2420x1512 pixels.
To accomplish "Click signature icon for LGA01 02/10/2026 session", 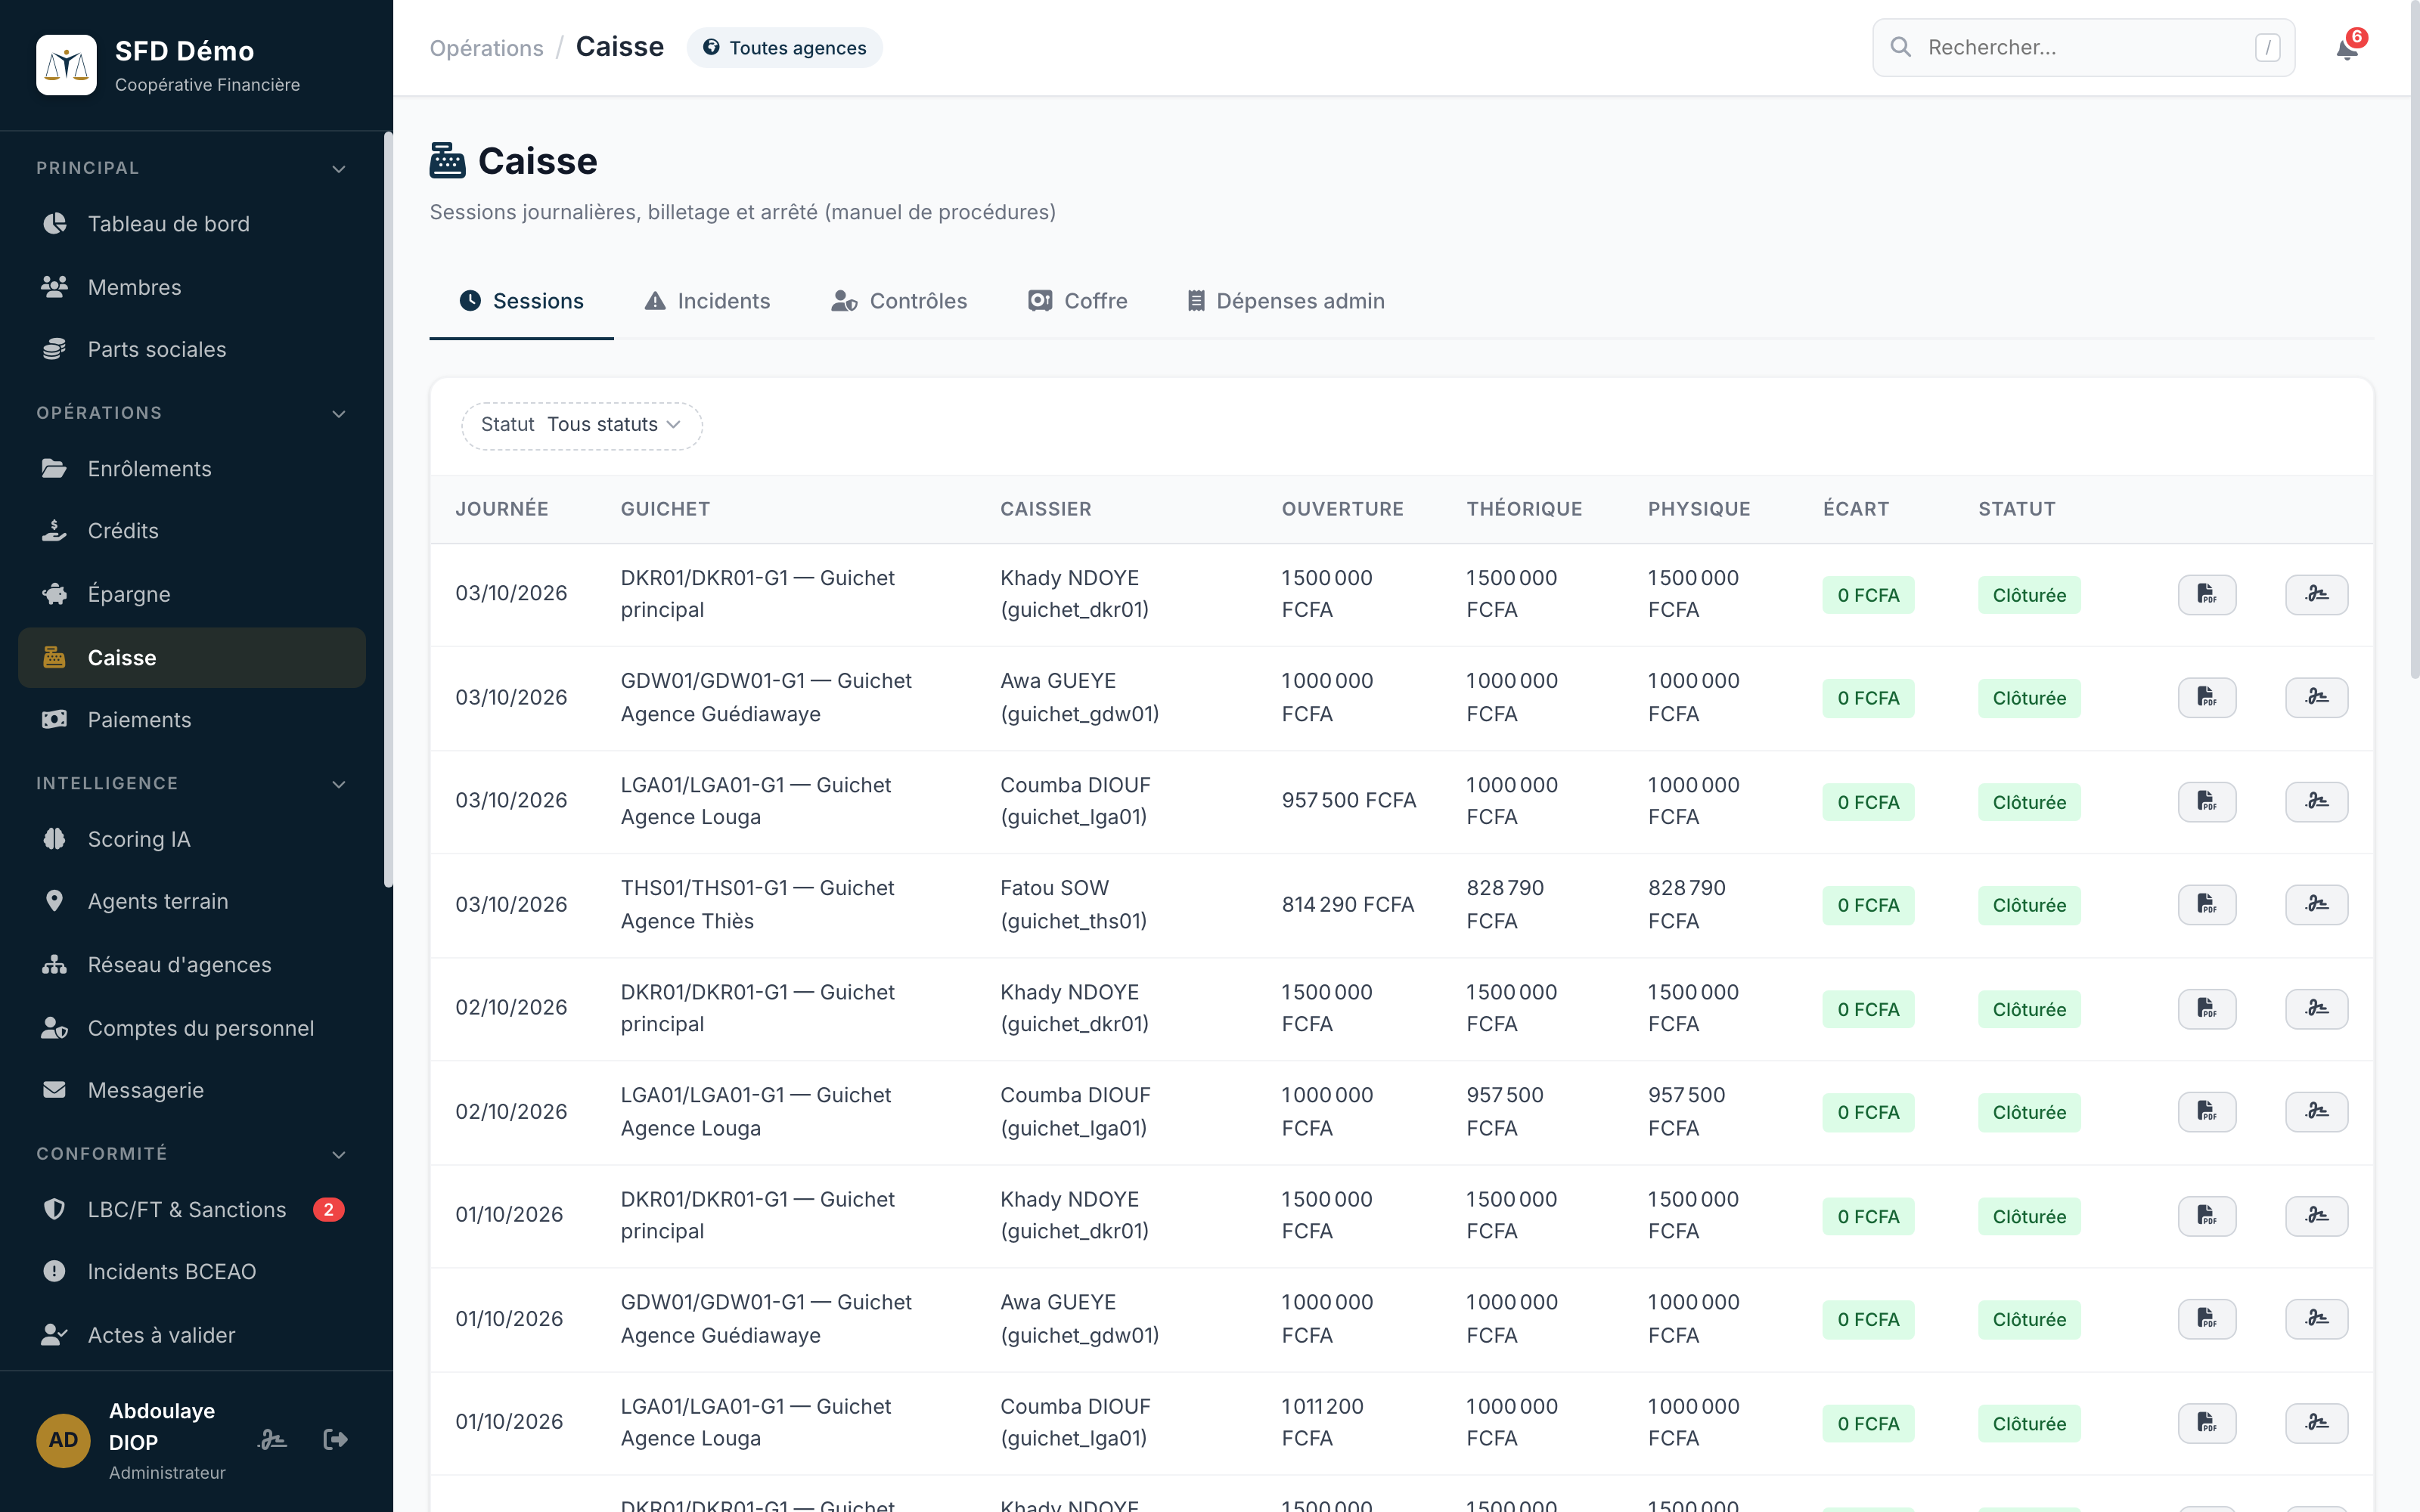I will [x=2316, y=1112].
